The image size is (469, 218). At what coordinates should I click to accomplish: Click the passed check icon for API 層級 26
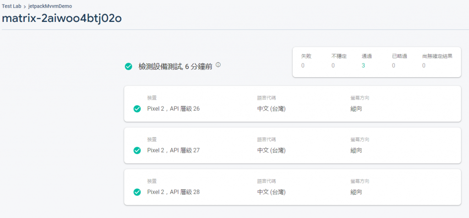136,109
